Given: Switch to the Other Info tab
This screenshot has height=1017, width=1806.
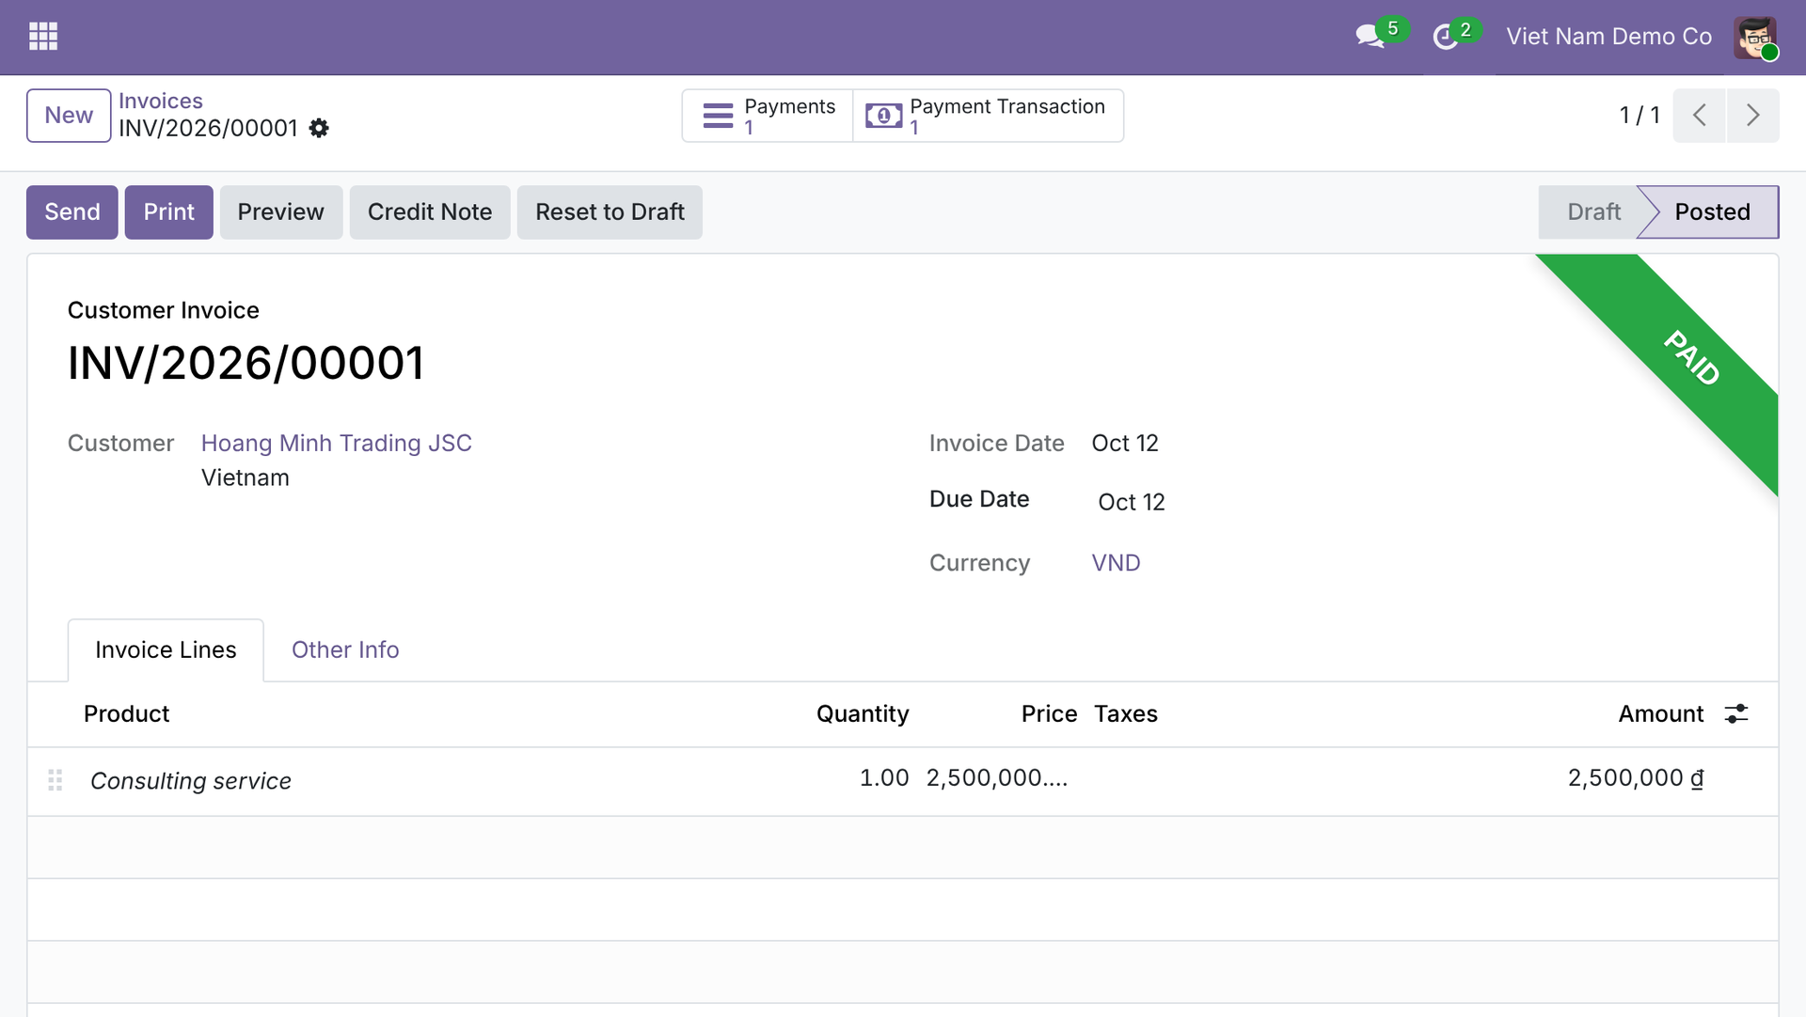Looking at the screenshot, I should pyautogui.click(x=345, y=649).
